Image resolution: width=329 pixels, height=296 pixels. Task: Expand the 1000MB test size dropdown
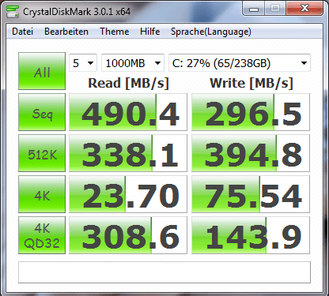pyautogui.click(x=133, y=63)
